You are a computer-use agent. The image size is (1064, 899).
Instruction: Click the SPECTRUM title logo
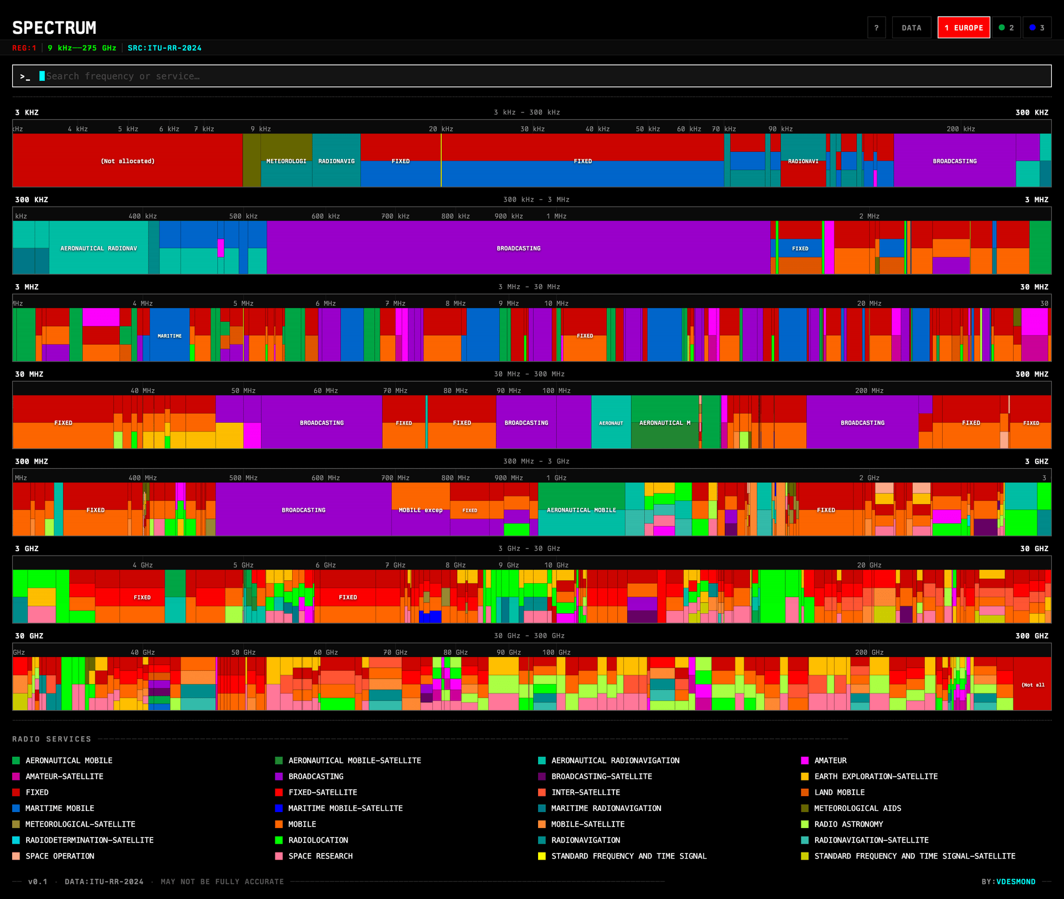(x=54, y=27)
